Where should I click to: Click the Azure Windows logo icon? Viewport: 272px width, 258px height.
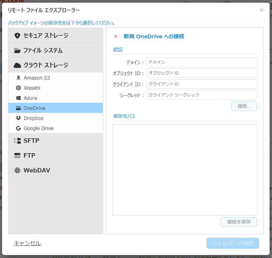pyautogui.click(x=18, y=98)
